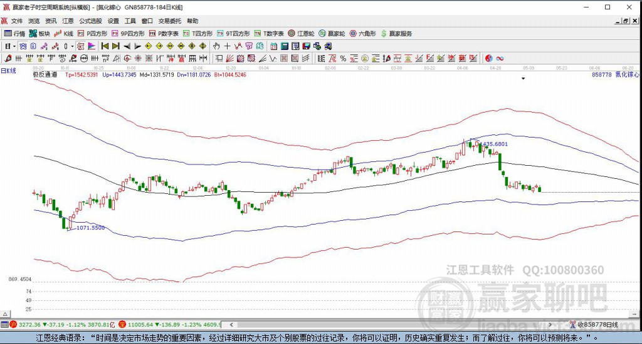Image resolution: width=642 pixels, height=344 pixels.
Task: Open the calendar icon showing 21
Action: tap(273, 46)
